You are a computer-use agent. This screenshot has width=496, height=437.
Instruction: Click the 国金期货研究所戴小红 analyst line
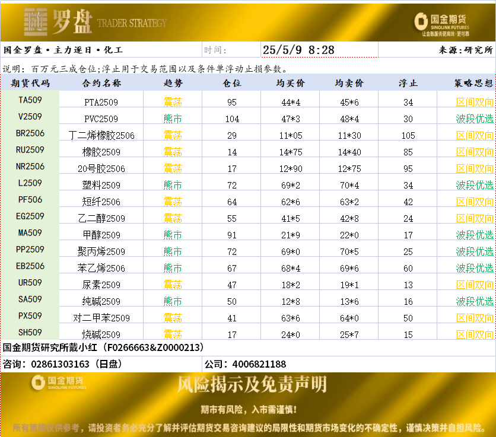103,347
